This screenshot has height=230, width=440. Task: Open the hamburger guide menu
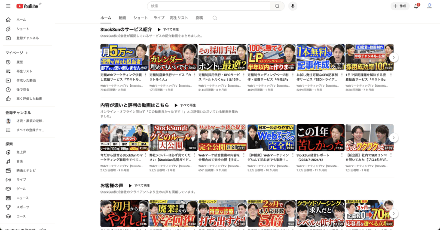click(8, 6)
